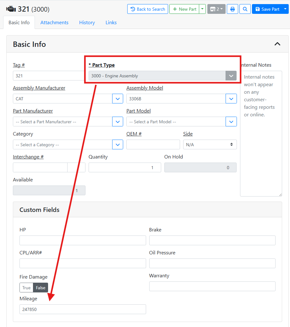Go to the Links tab
The image size is (290, 327).
click(x=111, y=23)
